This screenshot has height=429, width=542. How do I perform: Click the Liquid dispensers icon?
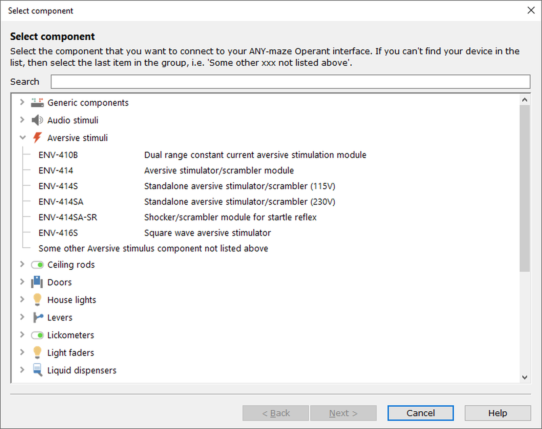click(x=37, y=370)
